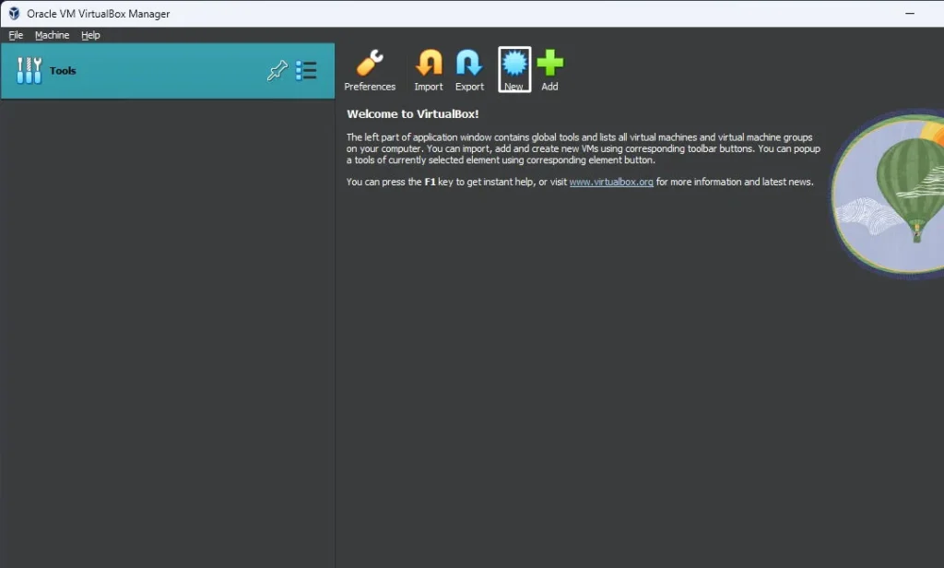
Task: Open Preferences with the wrench icon
Action: pyautogui.click(x=370, y=70)
